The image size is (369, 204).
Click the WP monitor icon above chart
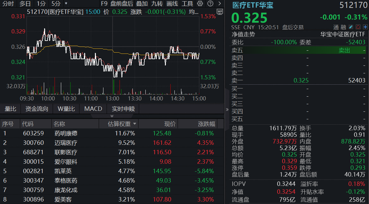[x=220, y=12]
